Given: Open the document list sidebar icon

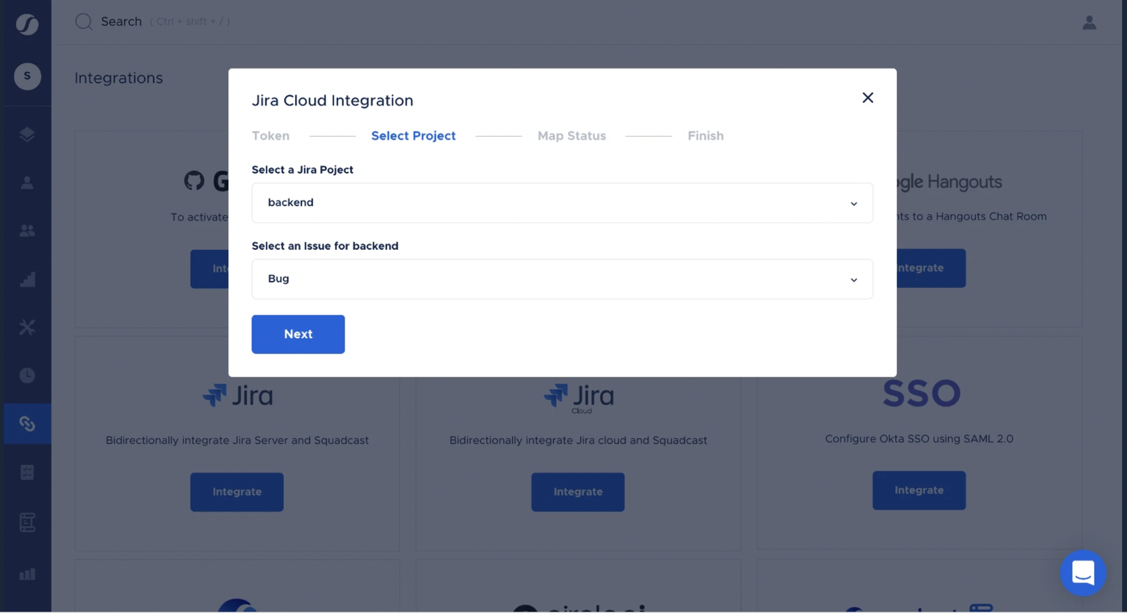Looking at the screenshot, I should pos(27,522).
